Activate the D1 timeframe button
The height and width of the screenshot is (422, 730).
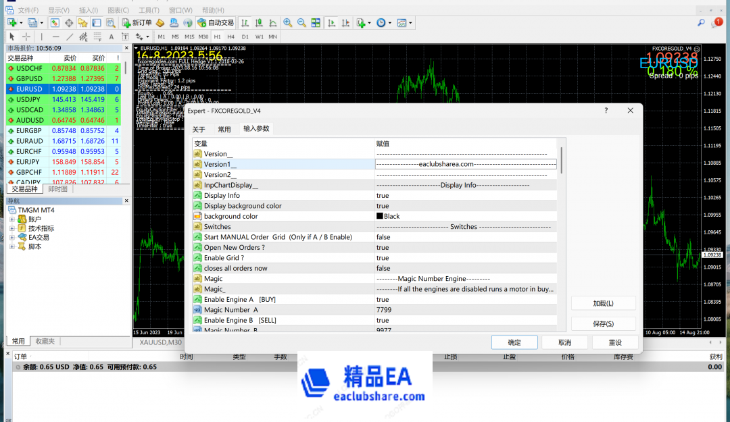point(245,36)
